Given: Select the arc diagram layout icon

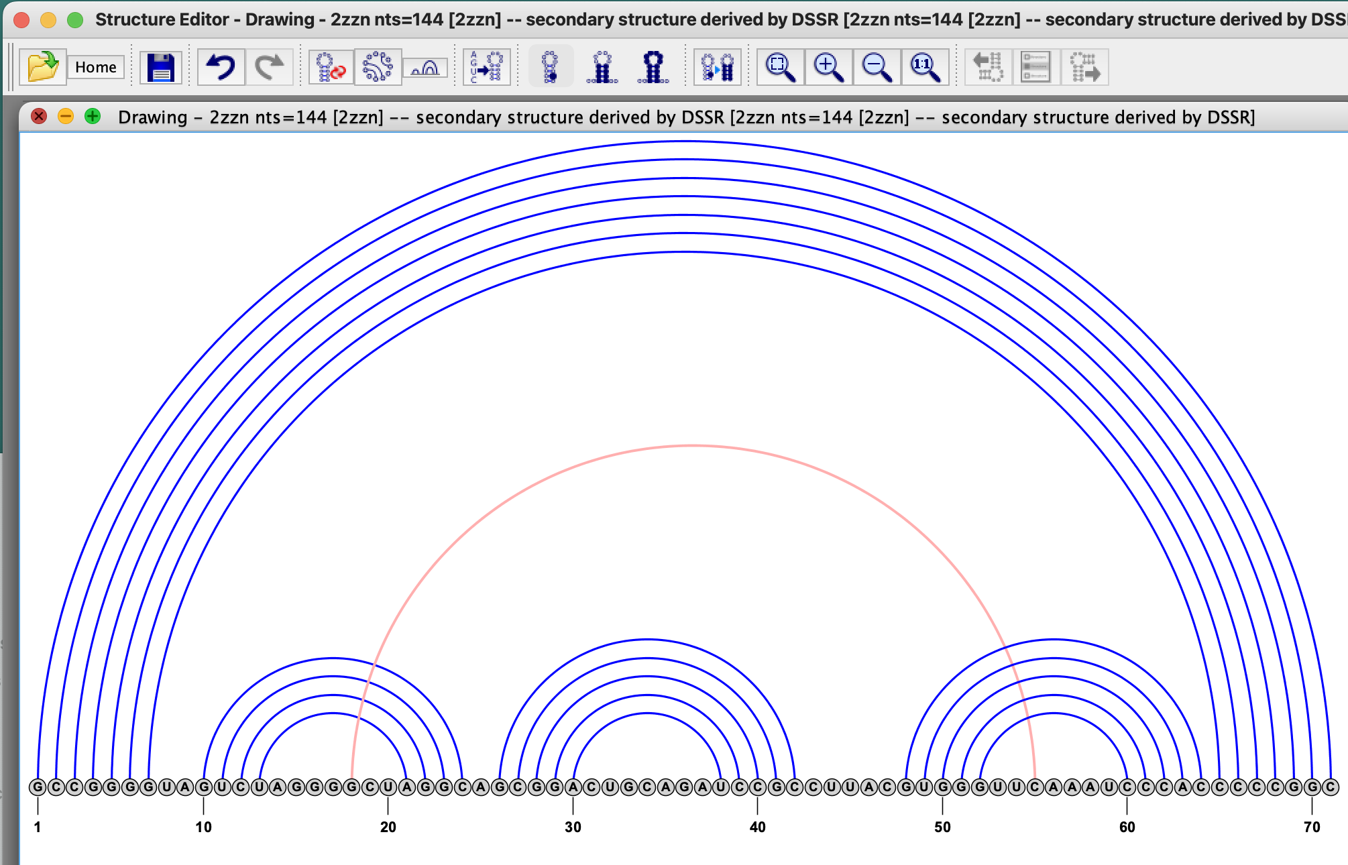Looking at the screenshot, I should point(425,68).
